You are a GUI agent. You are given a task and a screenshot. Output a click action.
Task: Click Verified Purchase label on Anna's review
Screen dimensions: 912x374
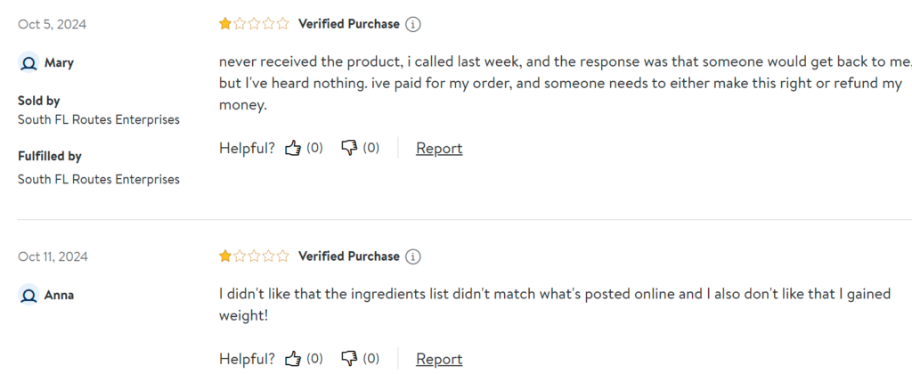pyautogui.click(x=348, y=256)
